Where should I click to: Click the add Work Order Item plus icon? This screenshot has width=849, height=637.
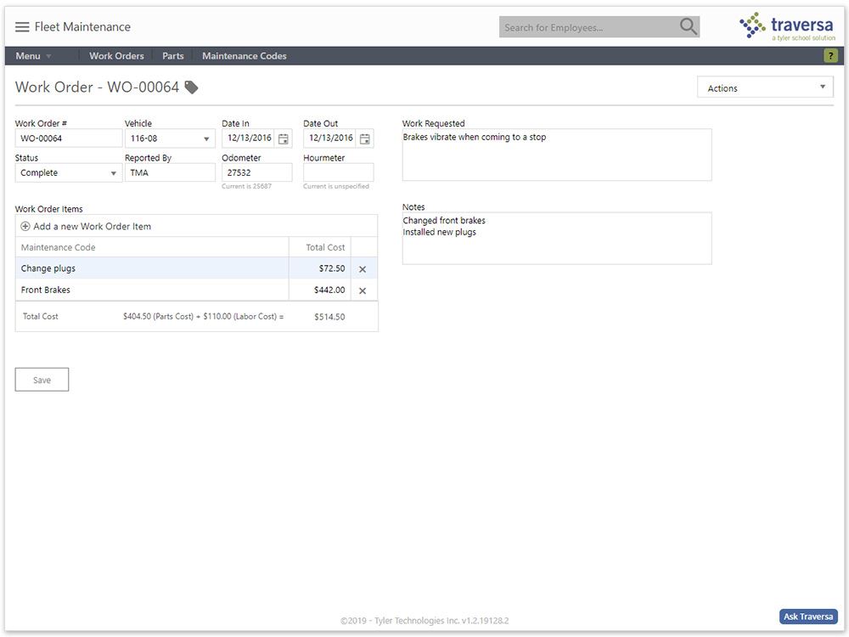25,226
